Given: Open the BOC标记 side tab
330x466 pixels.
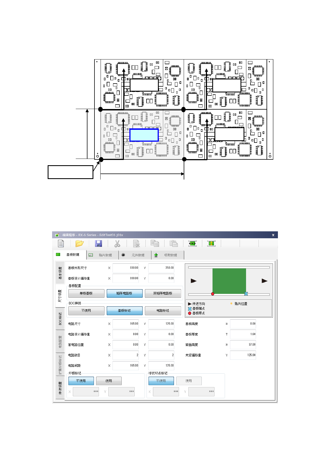Looking at the screenshot, I should click(x=60, y=319).
